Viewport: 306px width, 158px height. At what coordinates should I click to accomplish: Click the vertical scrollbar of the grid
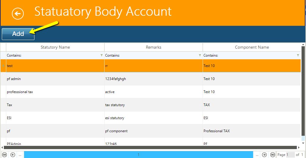(303, 91)
